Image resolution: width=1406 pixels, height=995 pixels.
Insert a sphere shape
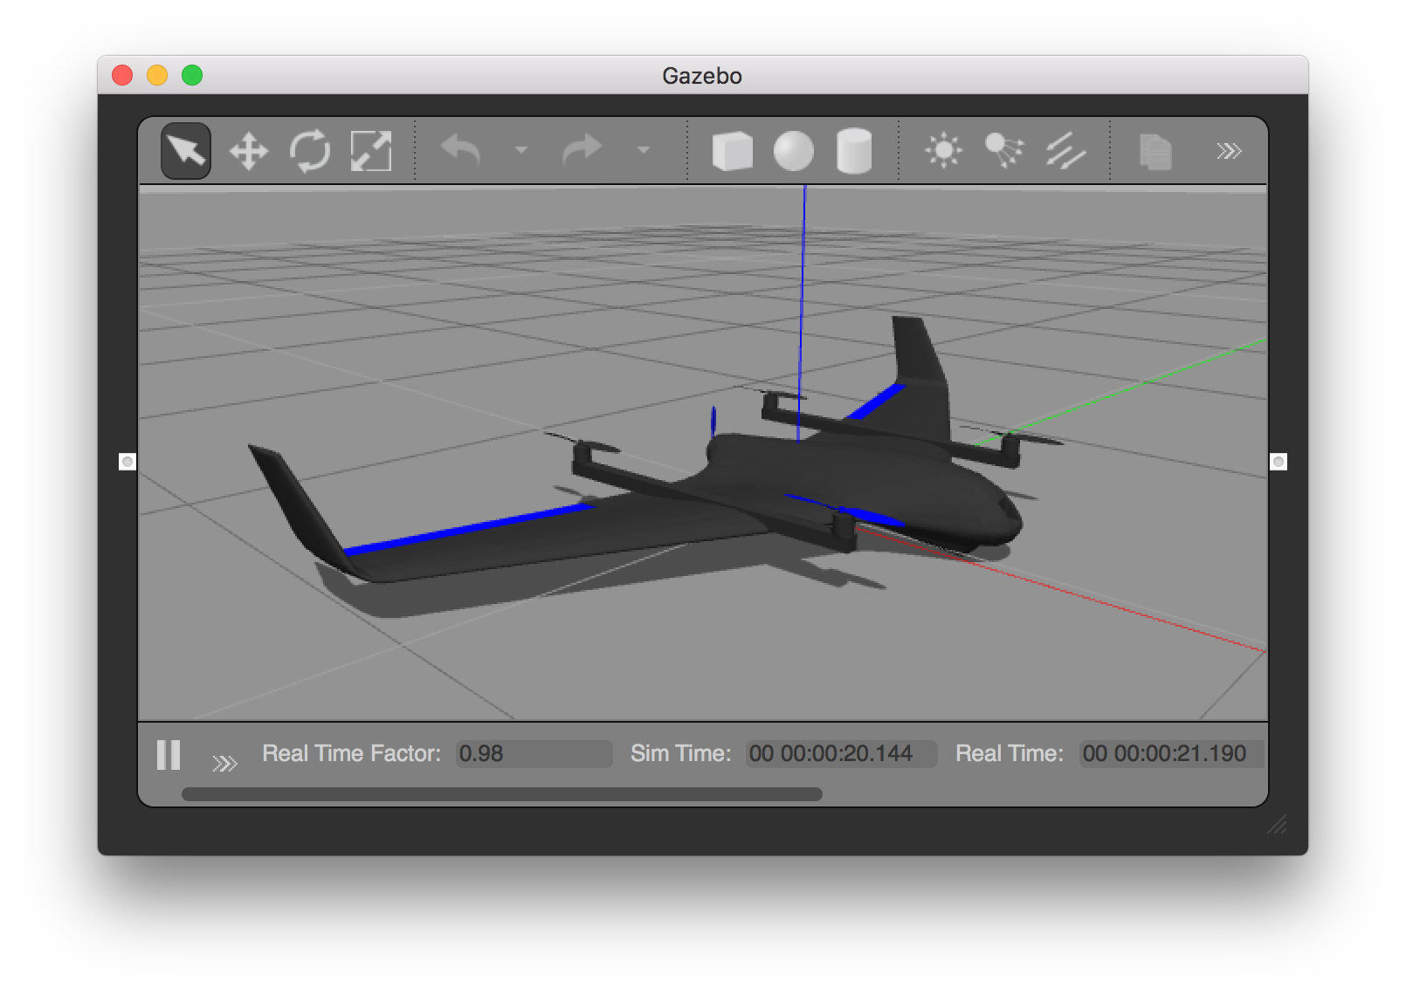793,150
